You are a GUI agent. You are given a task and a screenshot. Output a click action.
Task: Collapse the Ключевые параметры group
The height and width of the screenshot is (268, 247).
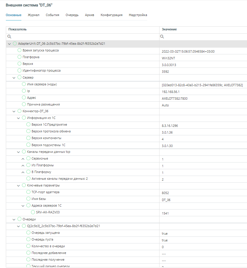click(18, 186)
